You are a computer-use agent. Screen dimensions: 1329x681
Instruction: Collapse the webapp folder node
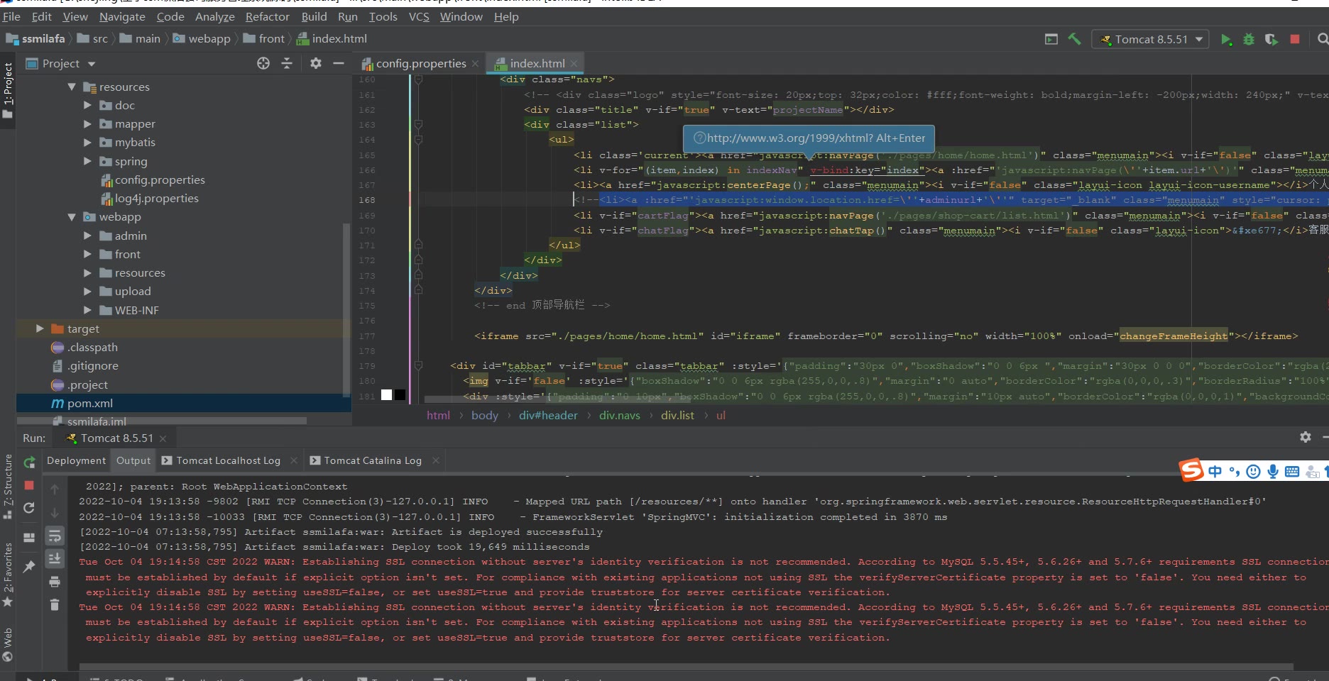coord(72,217)
